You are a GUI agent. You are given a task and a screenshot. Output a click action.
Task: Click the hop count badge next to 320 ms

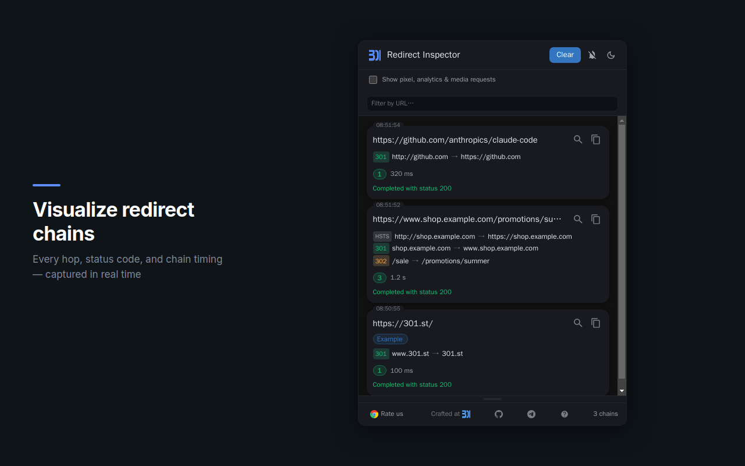(x=379, y=174)
